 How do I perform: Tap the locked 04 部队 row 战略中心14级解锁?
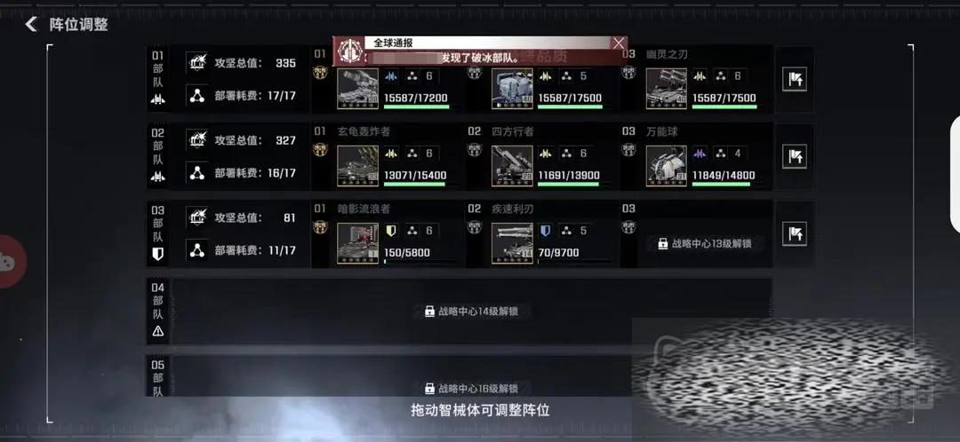[x=471, y=312]
